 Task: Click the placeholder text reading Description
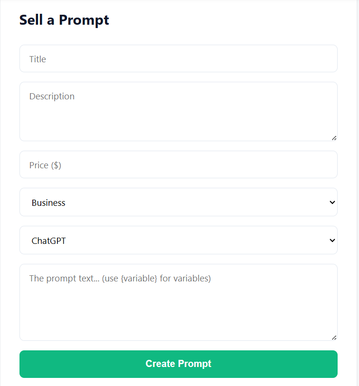(52, 96)
